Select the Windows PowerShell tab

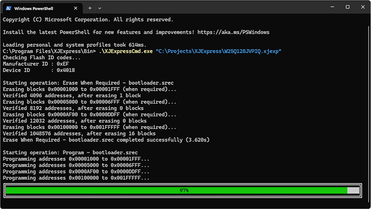(x=42, y=8)
